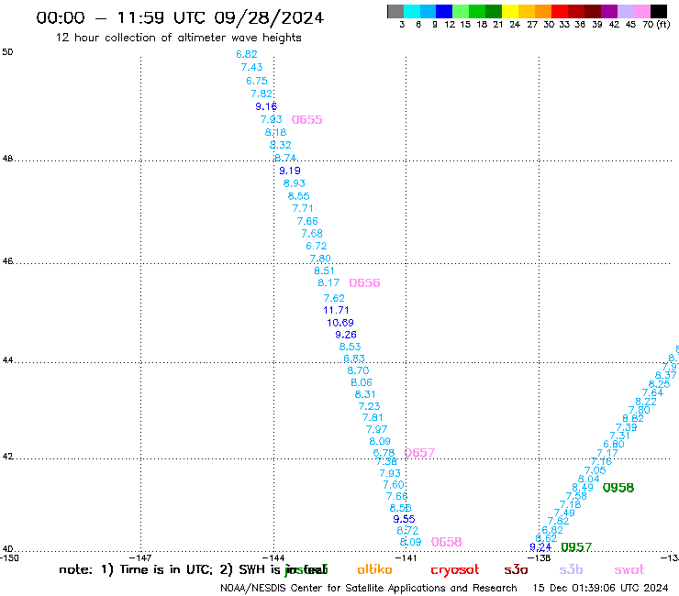The height and width of the screenshot is (596, 679).
Task: Select the pink time label 0656
Action: point(364,282)
